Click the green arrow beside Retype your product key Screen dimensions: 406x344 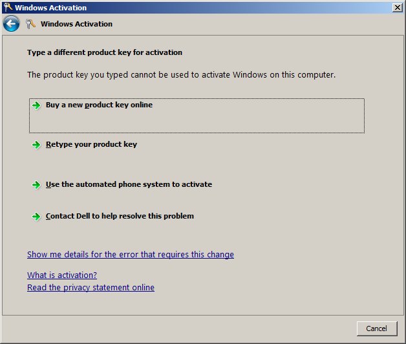[x=37, y=145]
